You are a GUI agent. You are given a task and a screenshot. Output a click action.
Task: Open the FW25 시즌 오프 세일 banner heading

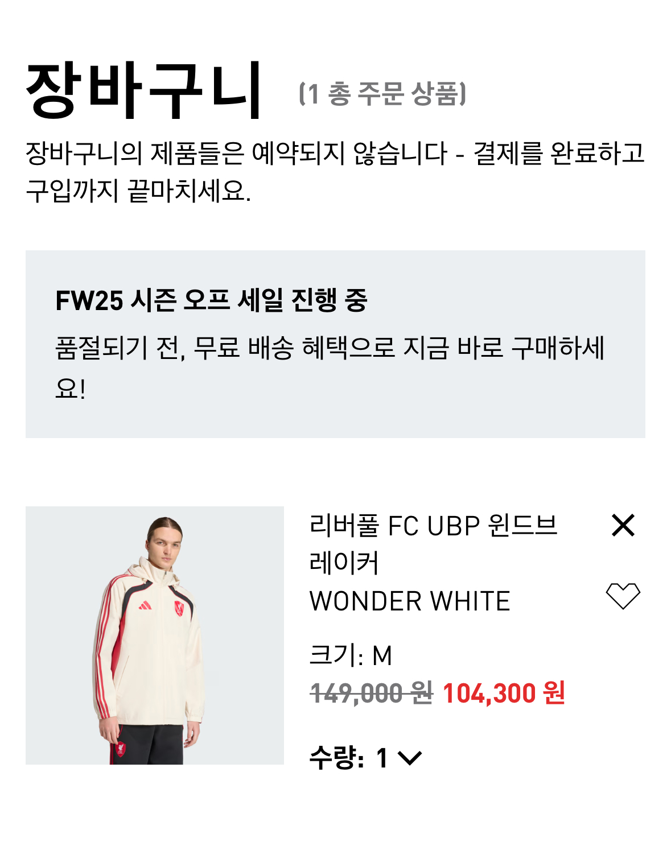click(211, 300)
